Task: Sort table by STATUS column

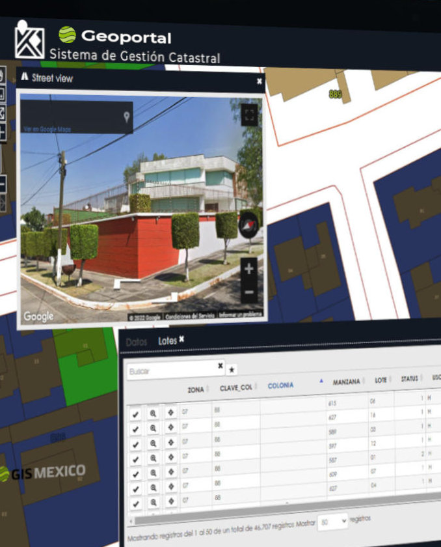Action: pos(409,378)
